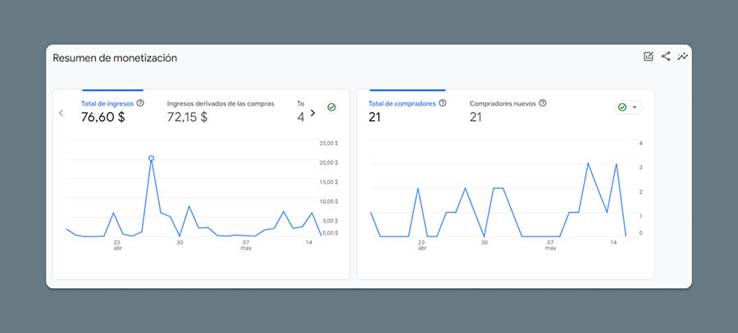The width and height of the screenshot is (738, 333).
Task: Click the highlighted peak point on revenue chart
Action: 151,158
